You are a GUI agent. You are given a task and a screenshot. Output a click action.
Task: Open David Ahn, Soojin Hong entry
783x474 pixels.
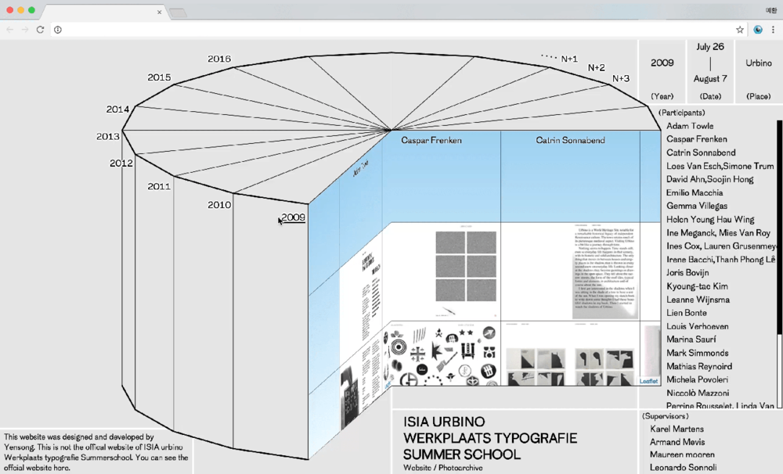[709, 179]
